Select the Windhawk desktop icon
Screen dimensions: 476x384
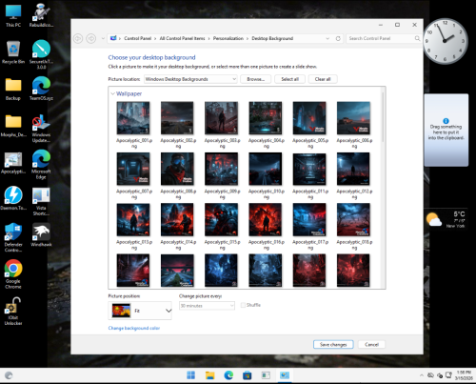[x=41, y=235]
